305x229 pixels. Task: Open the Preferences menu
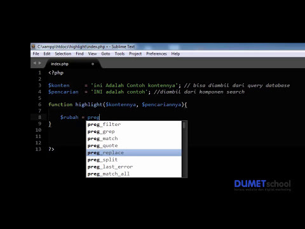156,53
